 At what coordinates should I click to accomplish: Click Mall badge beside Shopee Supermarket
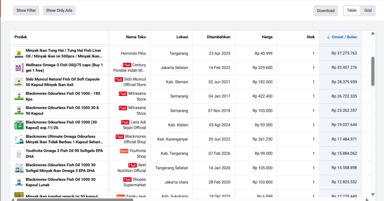point(127,180)
